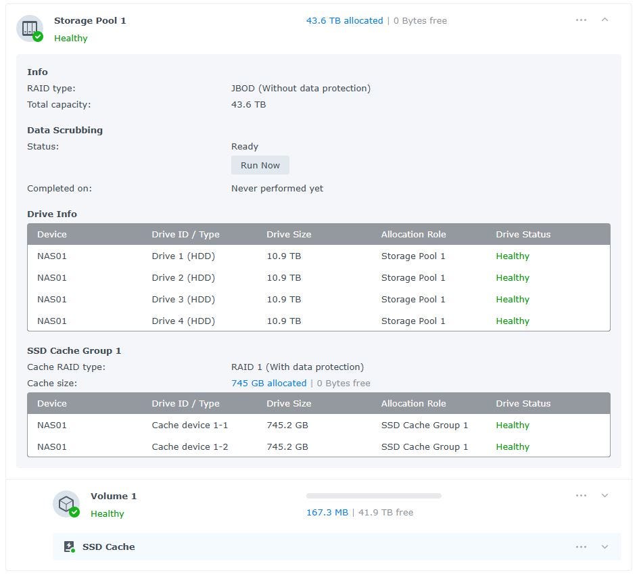Open Volume 1 more options menu
639x577 pixels.
point(581,496)
